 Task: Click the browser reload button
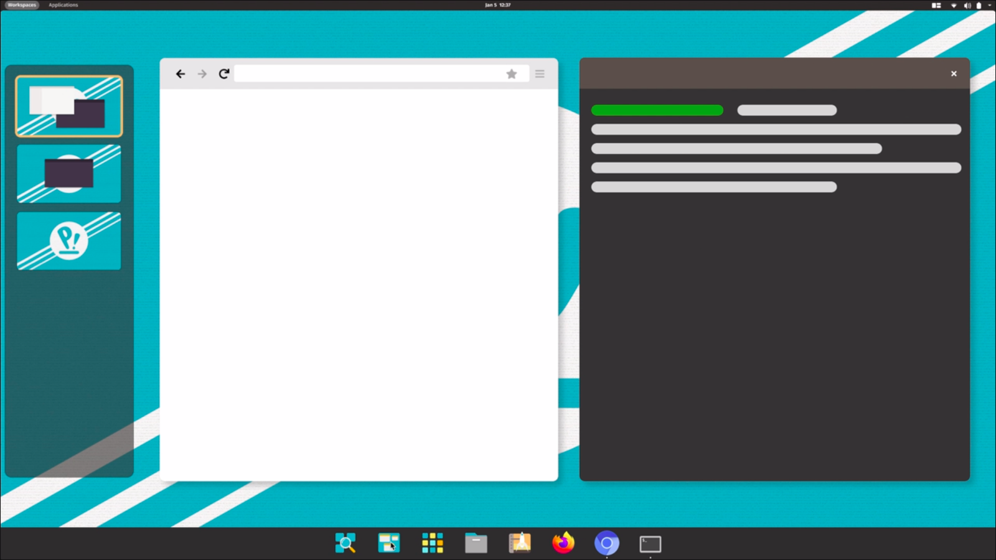(x=224, y=74)
